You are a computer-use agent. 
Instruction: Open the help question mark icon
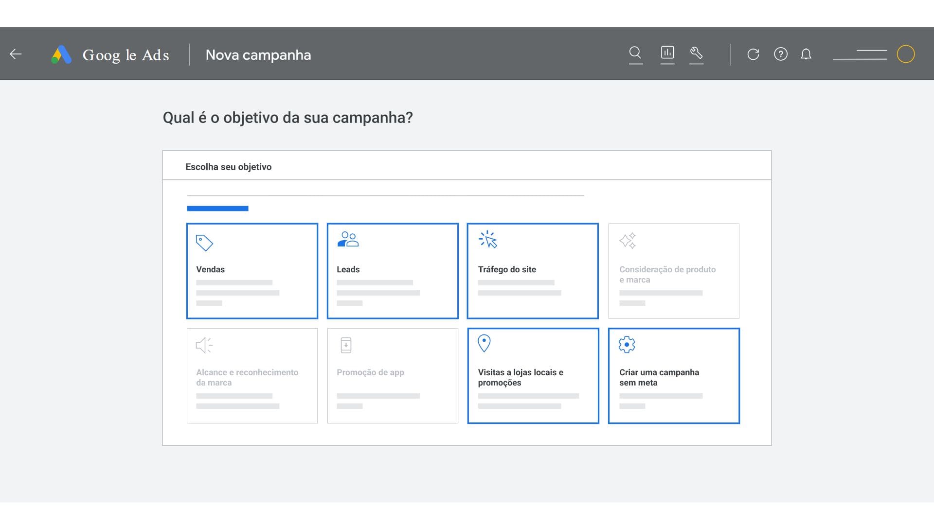(x=780, y=54)
